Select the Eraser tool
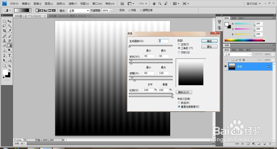 pyautogui.click(x=4, y=46)
